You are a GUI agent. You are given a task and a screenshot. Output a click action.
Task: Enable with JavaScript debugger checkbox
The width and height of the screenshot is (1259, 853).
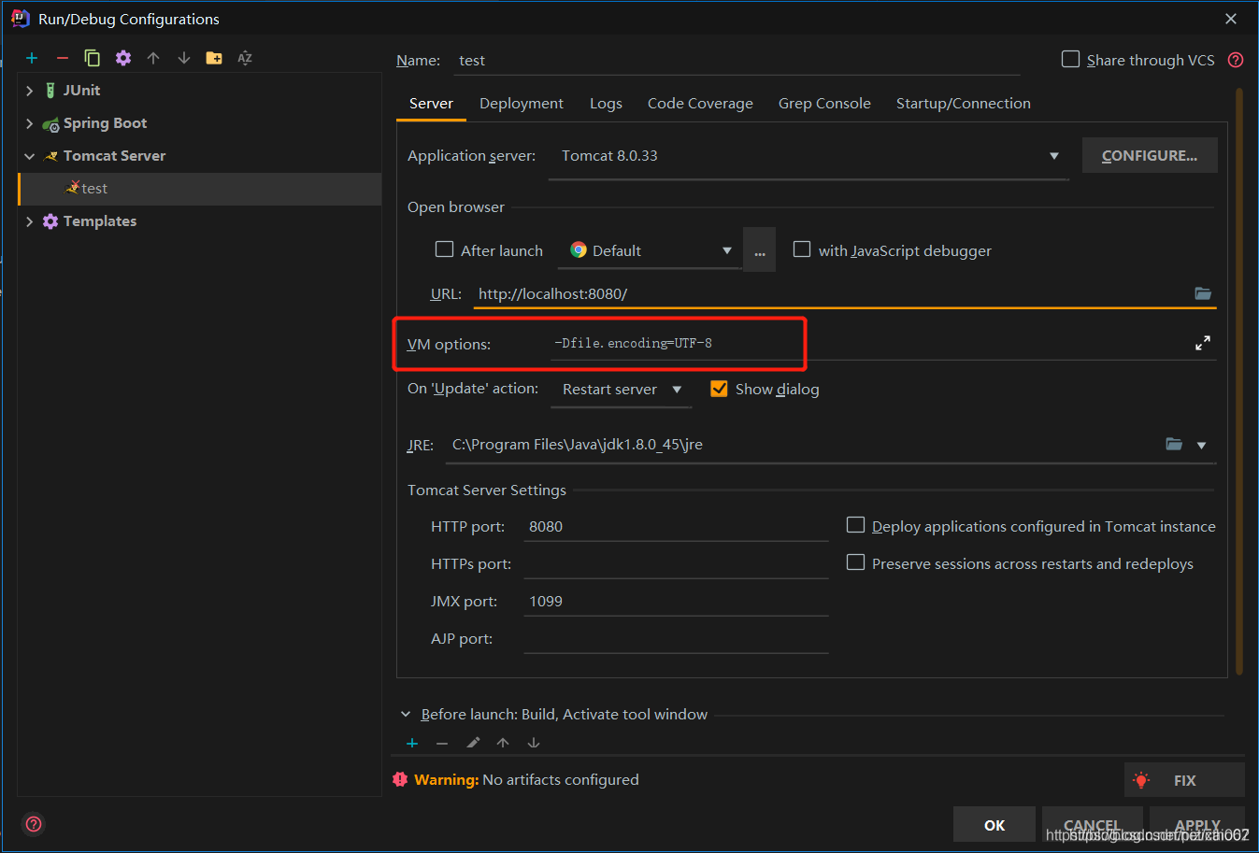tap(802, 249)
